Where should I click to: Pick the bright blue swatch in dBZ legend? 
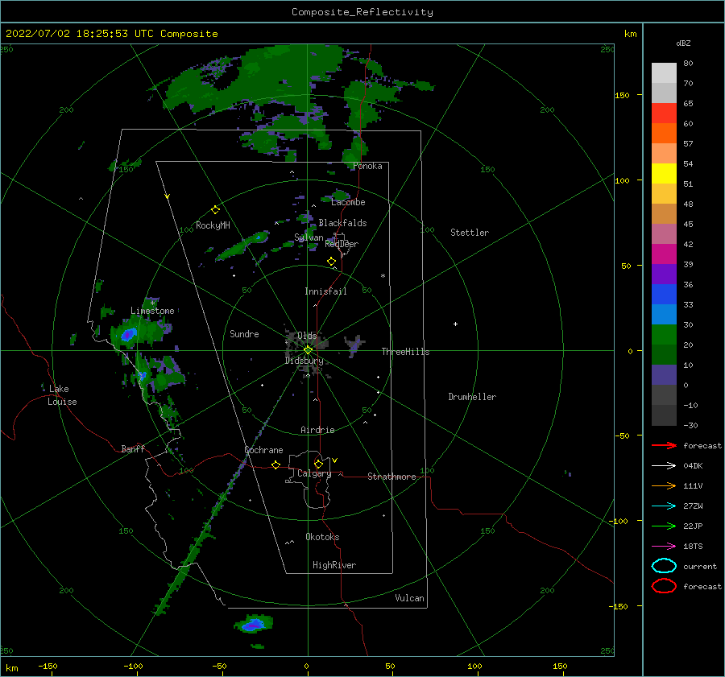[664, 294]
